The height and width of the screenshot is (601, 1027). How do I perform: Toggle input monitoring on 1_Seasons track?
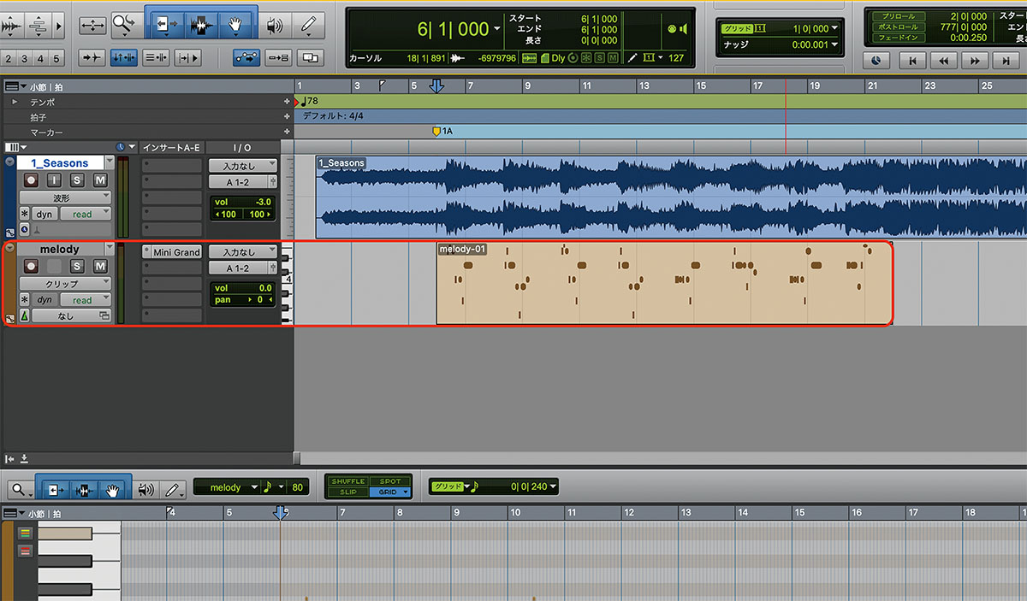[x=54, y=180]
